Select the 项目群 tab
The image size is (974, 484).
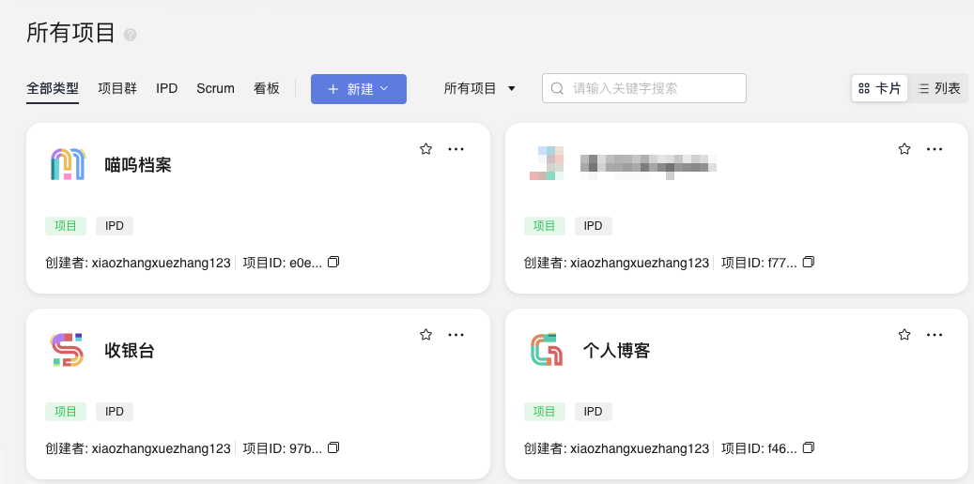[117, 88]
